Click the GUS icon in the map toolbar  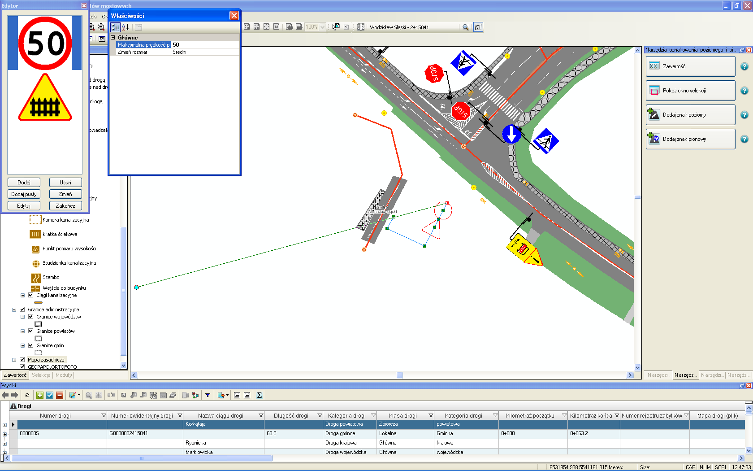(x=361, y=27)
